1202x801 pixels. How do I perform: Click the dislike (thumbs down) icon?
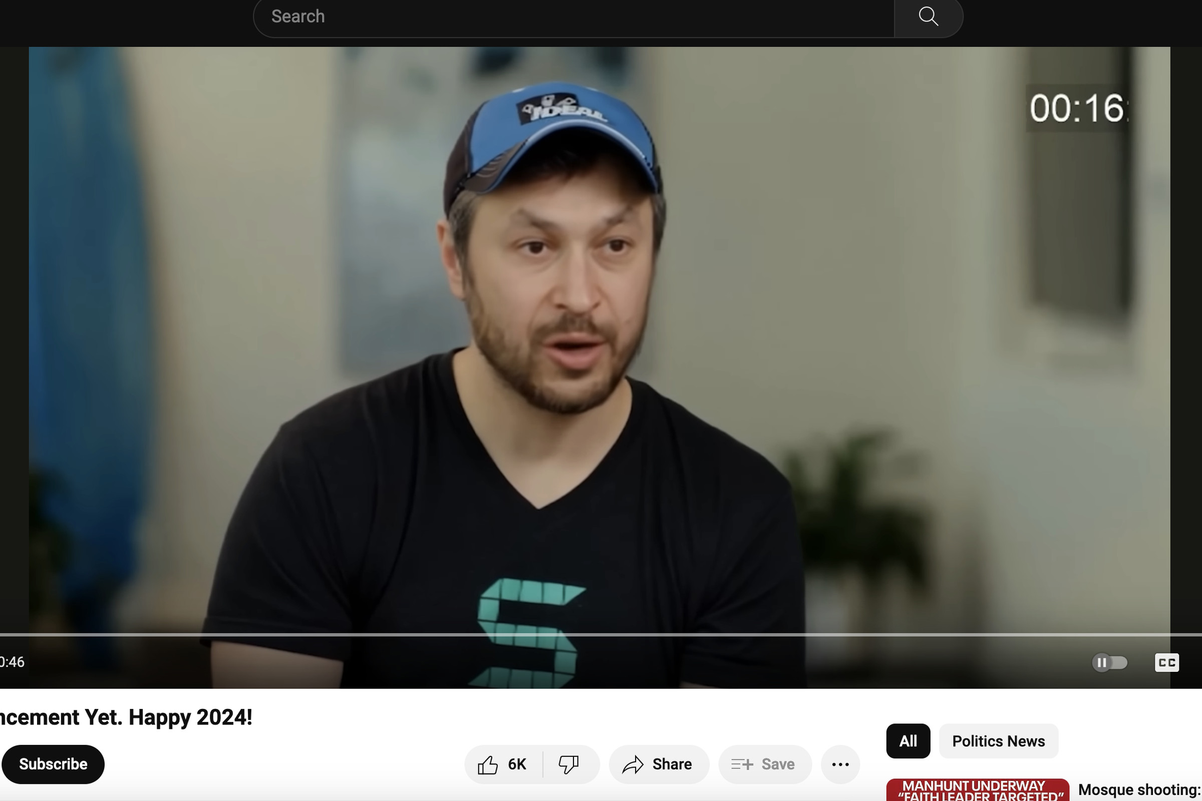pyautogui.click(x=569, y=764)
